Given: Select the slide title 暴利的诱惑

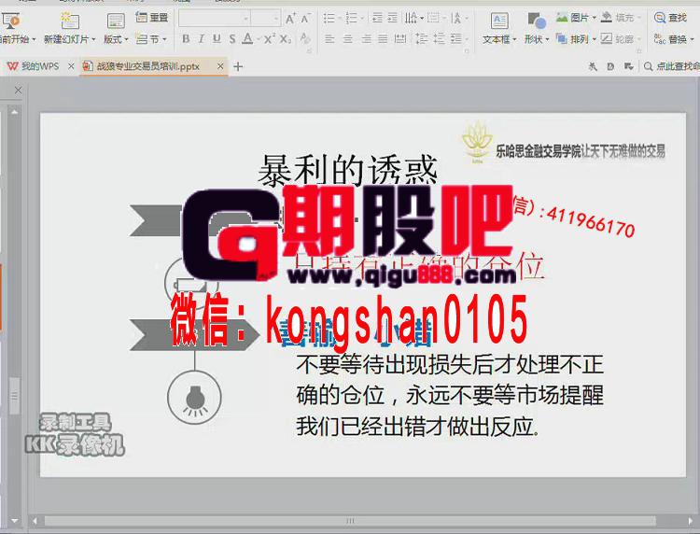Looking at the screenshot, I should point(348,170).
